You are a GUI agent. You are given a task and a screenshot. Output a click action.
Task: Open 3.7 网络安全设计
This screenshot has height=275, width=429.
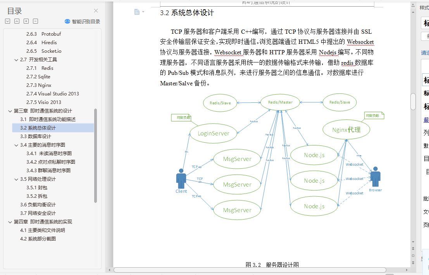click(38, 213)
